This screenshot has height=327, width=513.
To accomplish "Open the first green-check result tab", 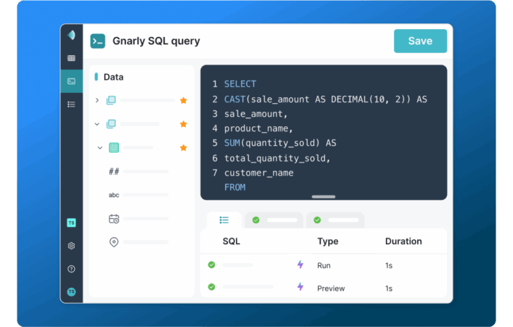I will pyautogui.click(x=274, y=220).
